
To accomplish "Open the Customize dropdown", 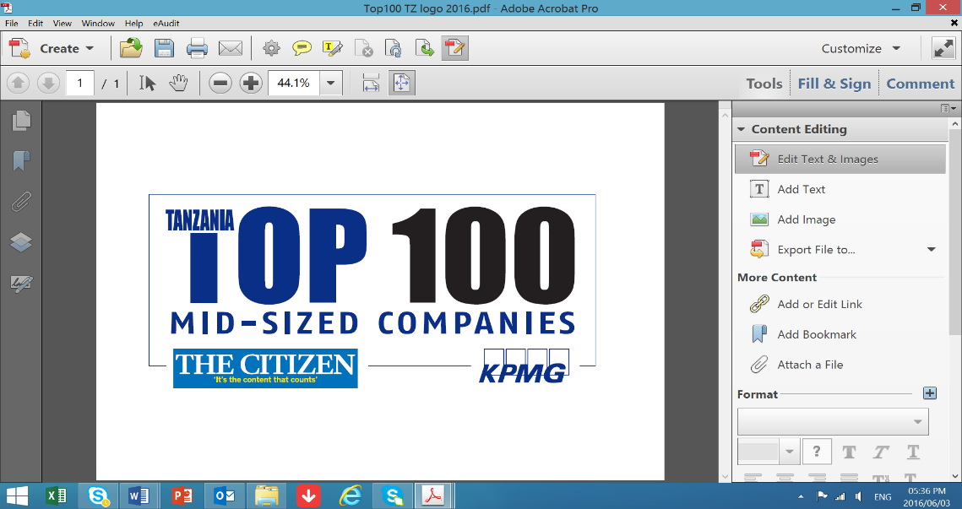I will pos(861,48).
